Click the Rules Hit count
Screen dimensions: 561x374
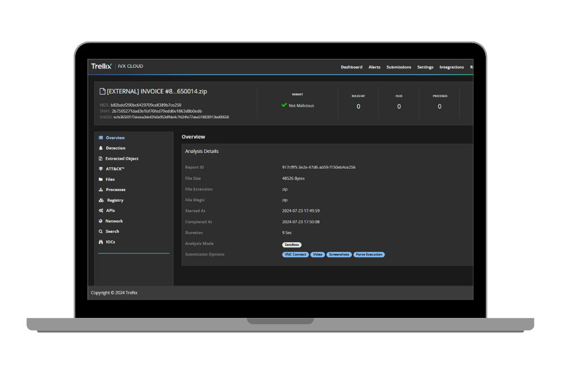point(358,107)
